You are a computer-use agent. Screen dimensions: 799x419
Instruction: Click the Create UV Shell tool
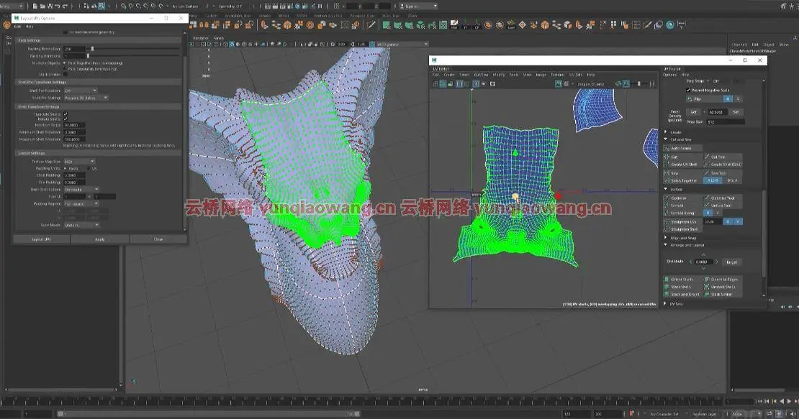[x=682, y=165]
